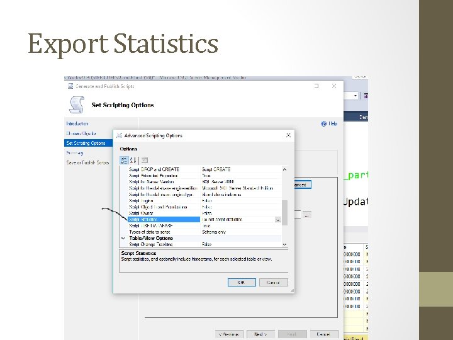The width and height of the screenshot is (453, 340).
Task: Select the Script DROP and CREATE row
Action: tap(204, 169)
